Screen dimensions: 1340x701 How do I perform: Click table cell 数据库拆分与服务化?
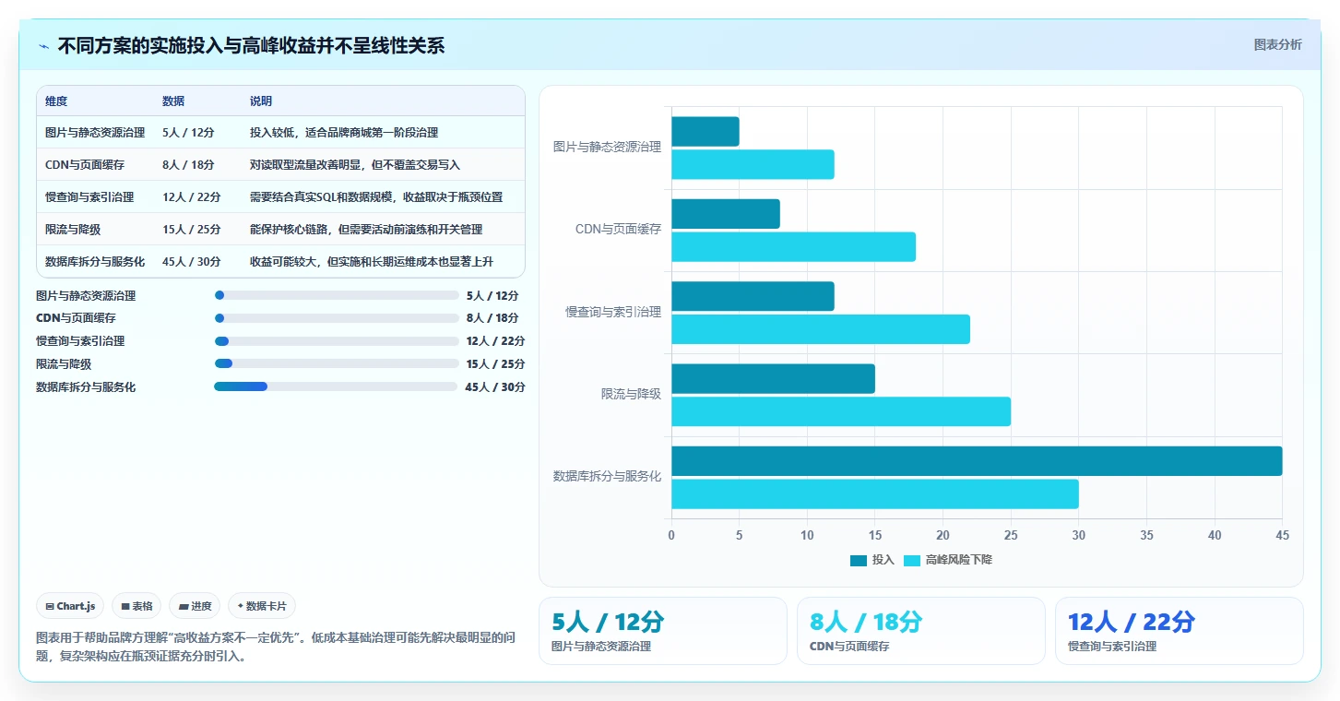pyautogui.click(x=95, y=262)
